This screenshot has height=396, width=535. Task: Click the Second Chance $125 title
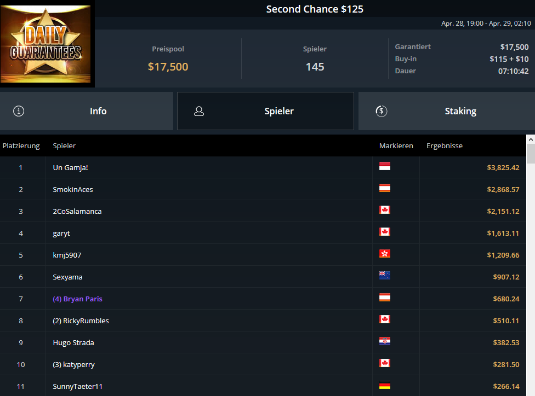[315, 9]
